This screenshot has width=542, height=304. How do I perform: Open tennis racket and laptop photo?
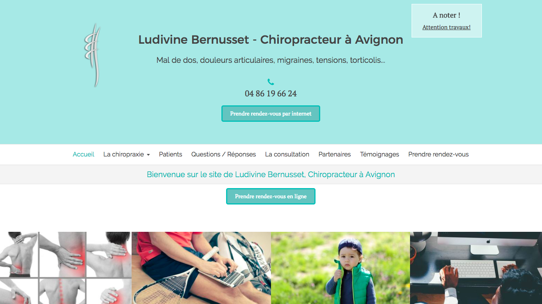(x=201, y=268)
